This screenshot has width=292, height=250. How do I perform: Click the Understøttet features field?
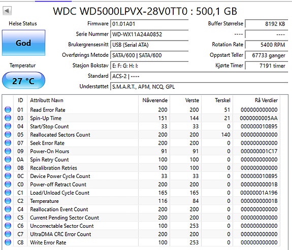(199, 87)
